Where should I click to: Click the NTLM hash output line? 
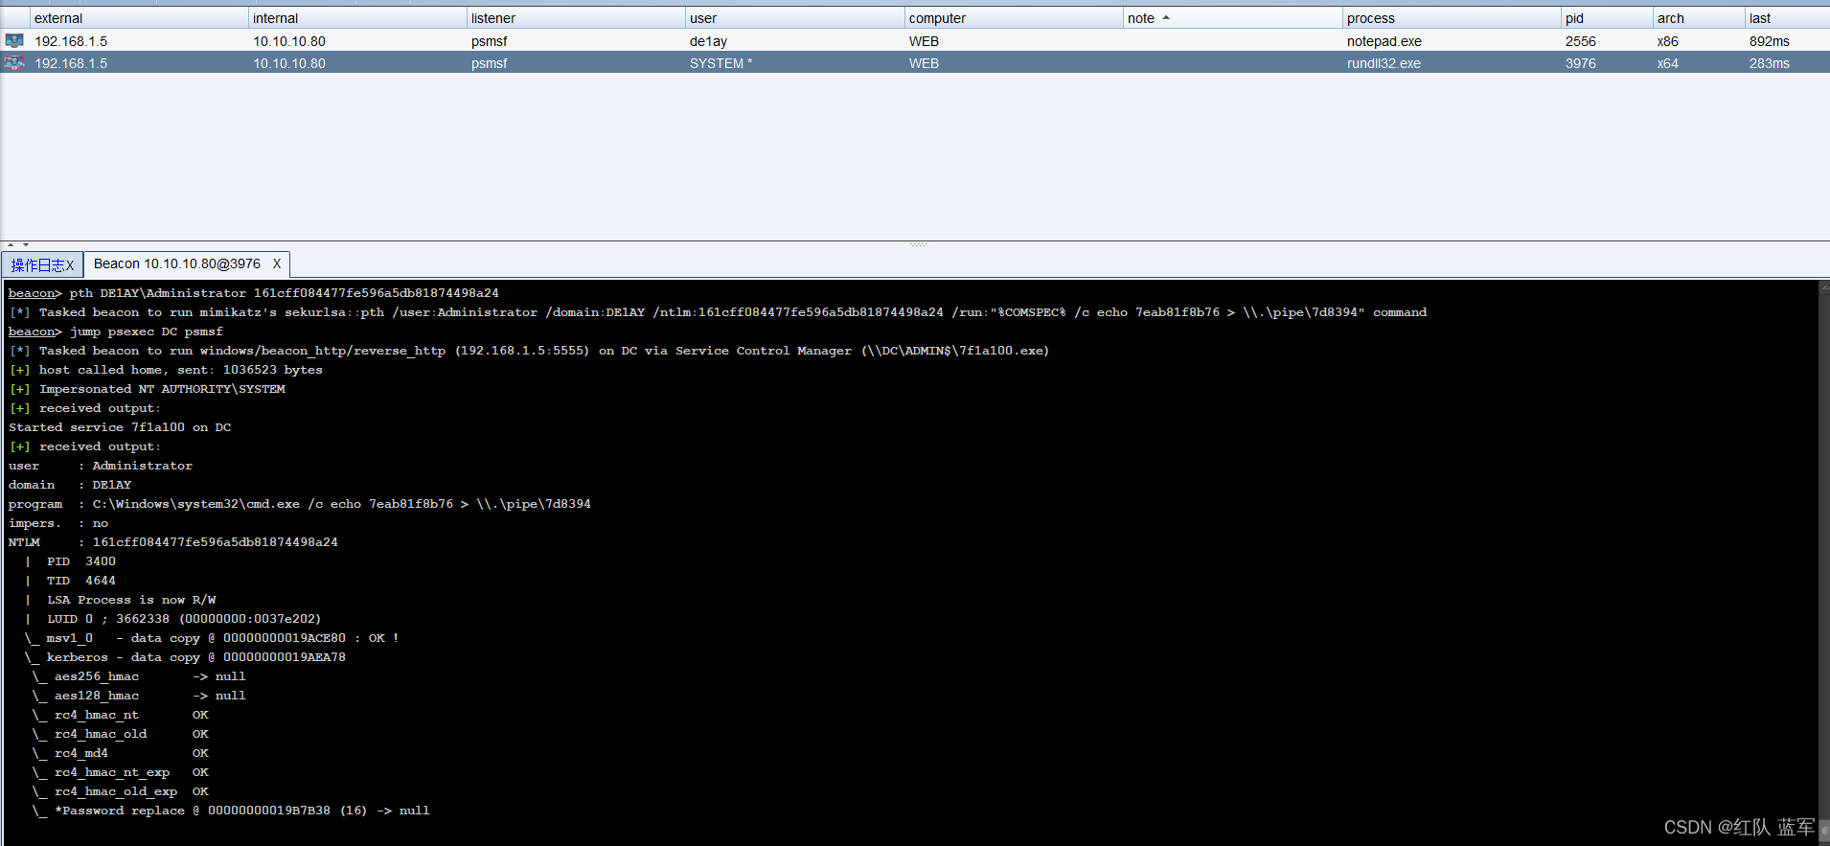[x=173, y=542]
